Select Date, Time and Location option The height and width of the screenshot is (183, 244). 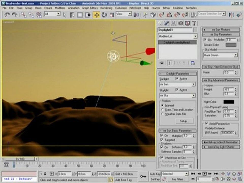point(162,110)
